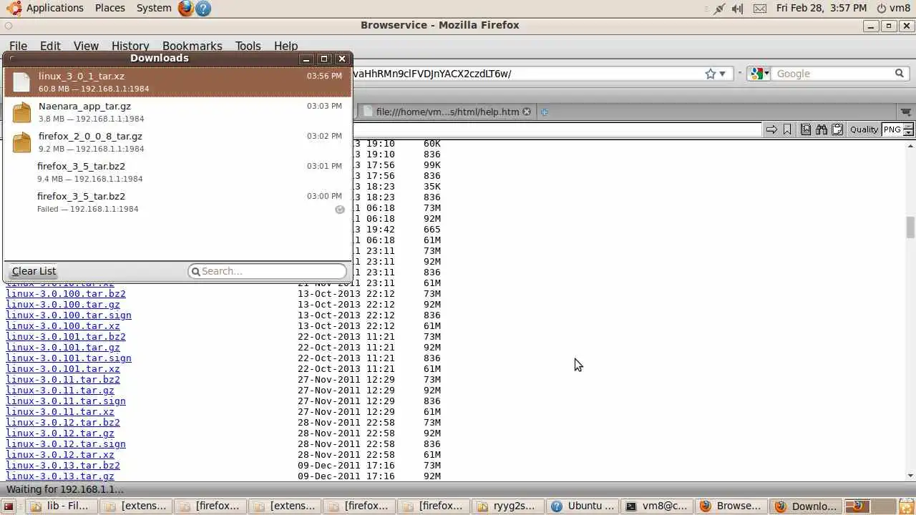The image size is (916, 515).
Task: Open the Places menu
Action: click(x=109, y=8)
